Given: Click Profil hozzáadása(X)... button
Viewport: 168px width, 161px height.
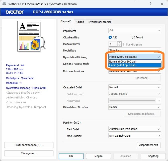Looking at the screenshot, I should [29, 145].
